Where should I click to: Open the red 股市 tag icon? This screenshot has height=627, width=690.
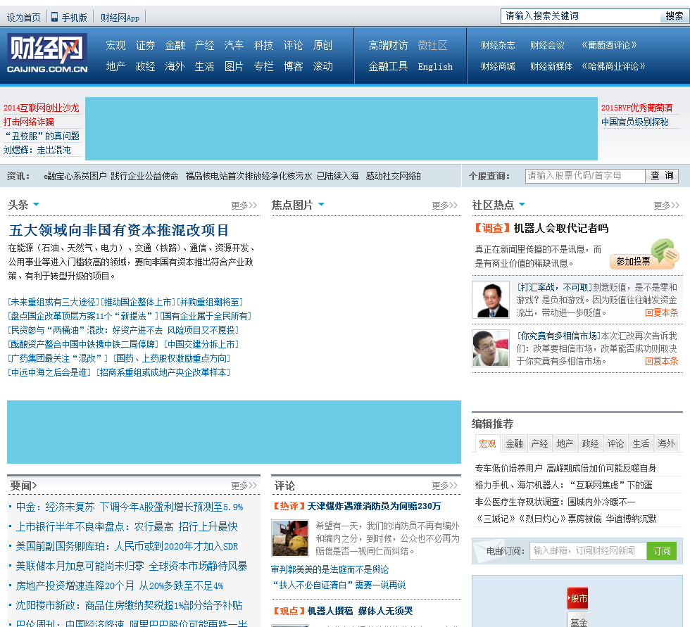577,598
